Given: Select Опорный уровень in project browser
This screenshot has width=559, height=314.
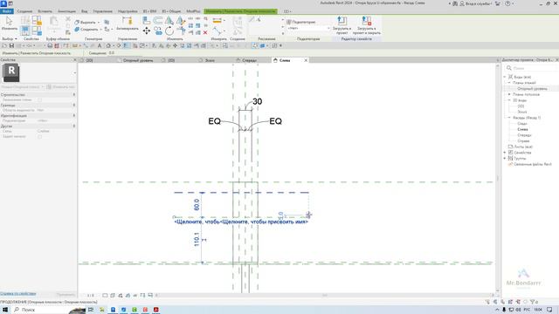Looking at the screenshot, I should click(532, 89).
